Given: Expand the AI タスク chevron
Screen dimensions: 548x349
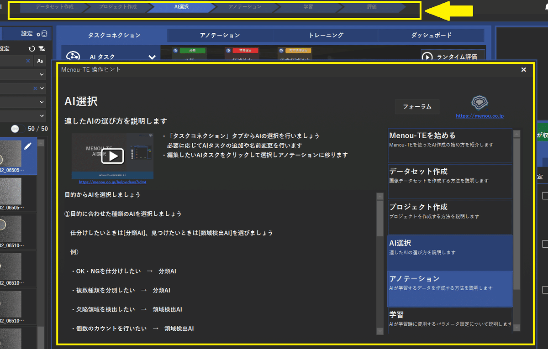Looking at the screenshot, I should click(153, 57).
